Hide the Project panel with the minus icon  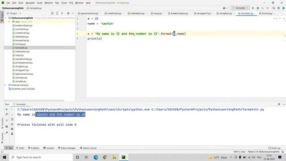73,13
